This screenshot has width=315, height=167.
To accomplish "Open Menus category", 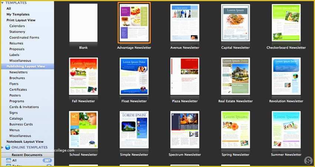I will [14, 130].
